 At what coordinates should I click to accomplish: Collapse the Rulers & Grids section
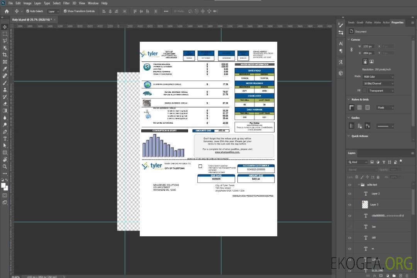point(349,99)
